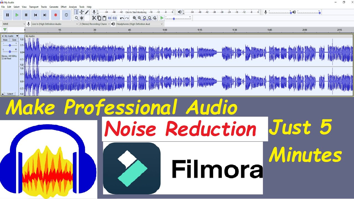
Task: Adjust the playback volume slider
Action: pyautogui.click(x=309, y=12)
